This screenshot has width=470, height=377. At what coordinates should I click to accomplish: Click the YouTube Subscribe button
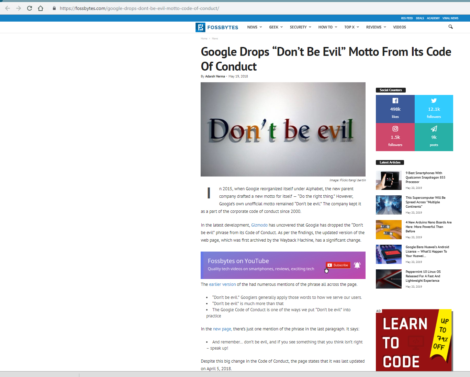pos(338,265)
